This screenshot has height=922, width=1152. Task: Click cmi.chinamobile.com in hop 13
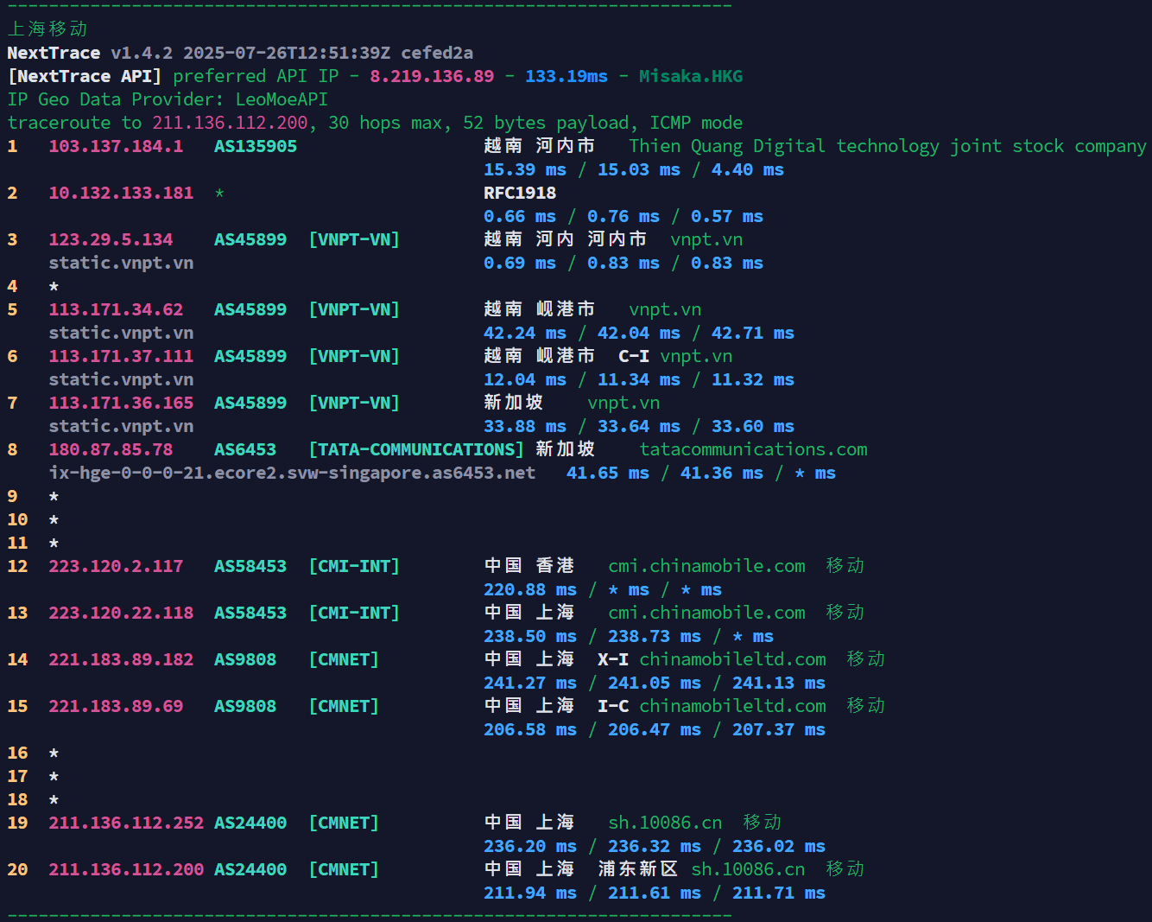(706, 613)
